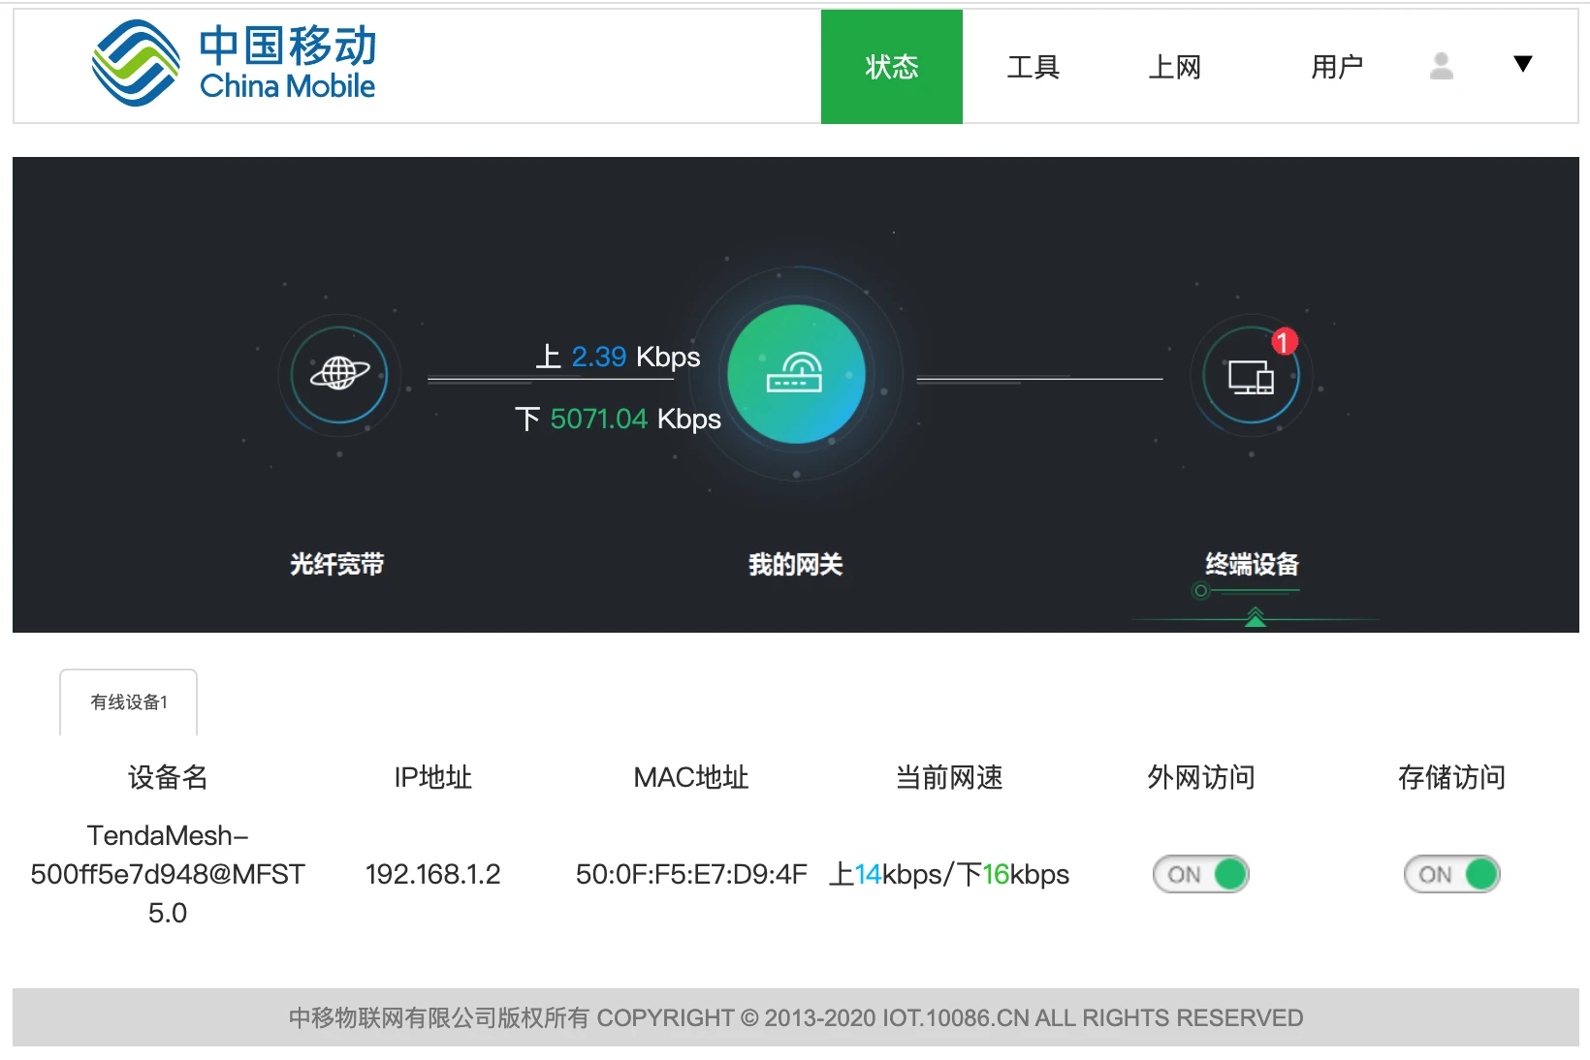This screenshot has width=1590, height=1060.
Task: Click the fiber broadband globe icon
Action: [339, 374]
